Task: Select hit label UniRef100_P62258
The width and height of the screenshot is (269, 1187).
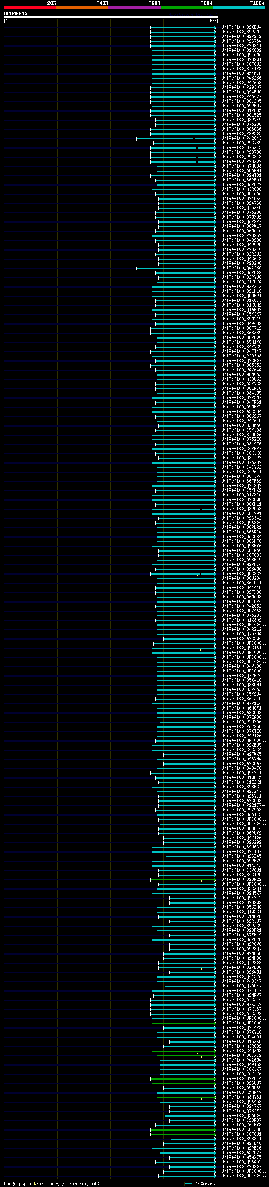Action: [x=241, y=727]
